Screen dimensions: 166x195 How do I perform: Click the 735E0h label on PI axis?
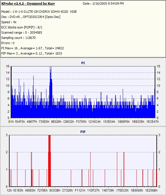[44, 122]
